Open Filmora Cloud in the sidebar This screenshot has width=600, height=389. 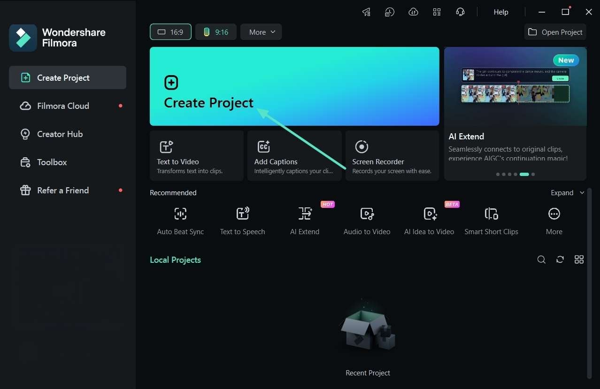click(x=68, y=106)
